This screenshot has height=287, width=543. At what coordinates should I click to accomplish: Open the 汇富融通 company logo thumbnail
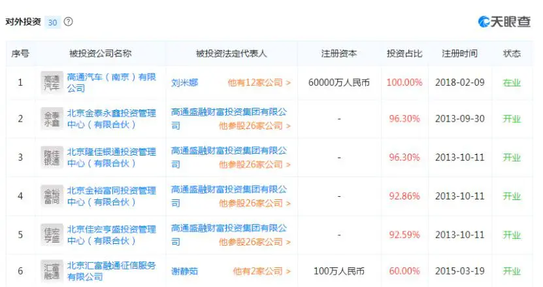(x=52, y=271)
